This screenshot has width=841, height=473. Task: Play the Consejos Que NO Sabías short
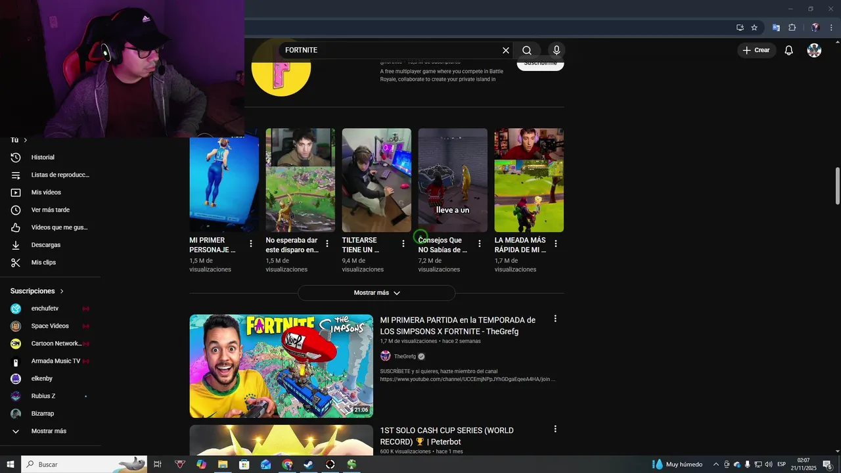click(x=453, y=180)
